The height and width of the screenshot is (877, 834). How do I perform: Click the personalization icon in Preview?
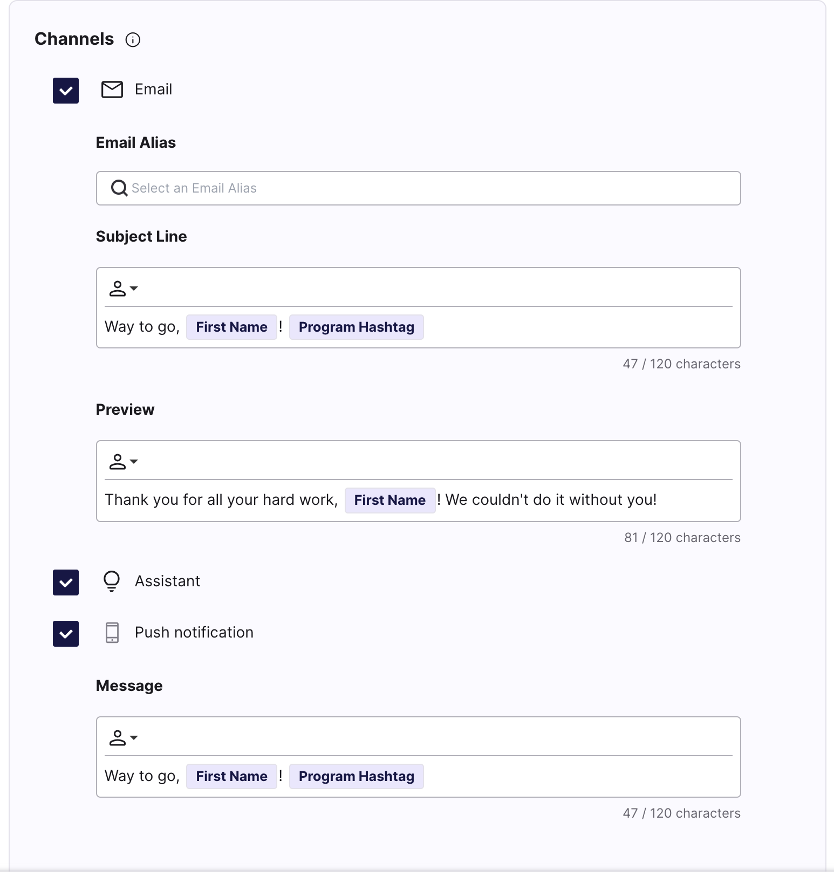(x=122, y=462)
